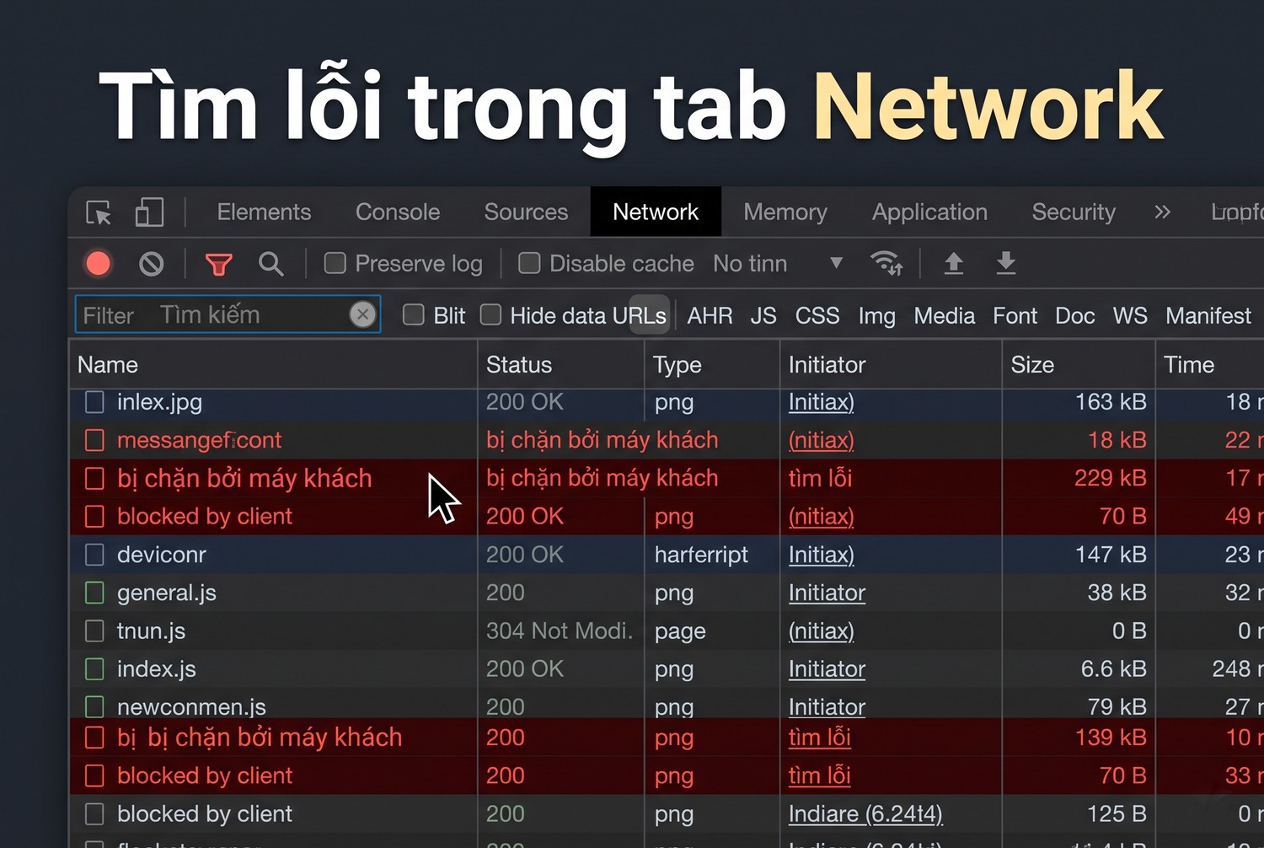1264x848 pixels.
Task: Click the 304 Not Modi. status cell
Action: tap(560, 631)
